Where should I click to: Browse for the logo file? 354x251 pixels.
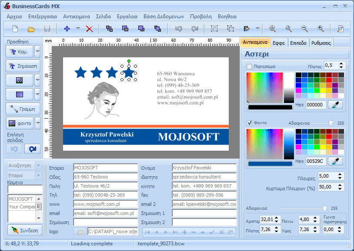[80, 231]
